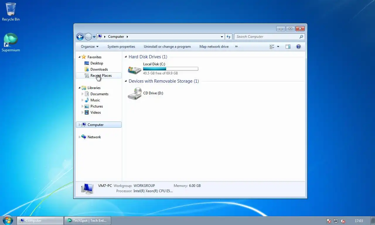Click CD Drive (D:) label
The image size is (375, 225).
(x=153, y=93)
